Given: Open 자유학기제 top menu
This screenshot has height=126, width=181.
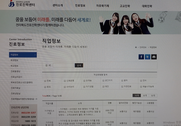Looking at the screenshot, I should (x=103, y=6).
